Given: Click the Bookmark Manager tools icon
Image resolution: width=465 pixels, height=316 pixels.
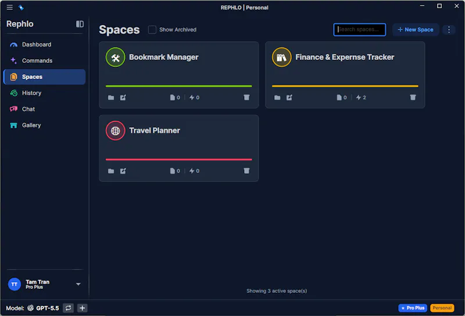Looking at the screenshot, I should 115,57.
